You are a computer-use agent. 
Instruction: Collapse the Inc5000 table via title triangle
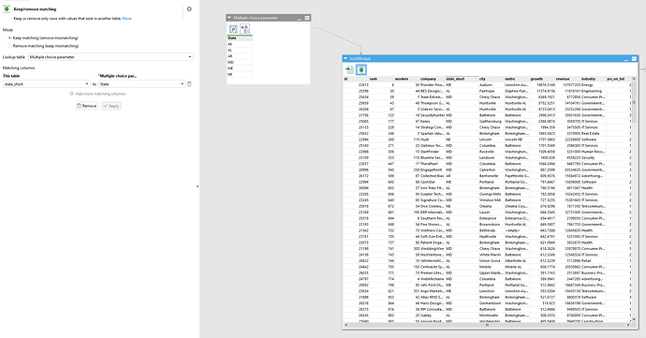(345, 59)
